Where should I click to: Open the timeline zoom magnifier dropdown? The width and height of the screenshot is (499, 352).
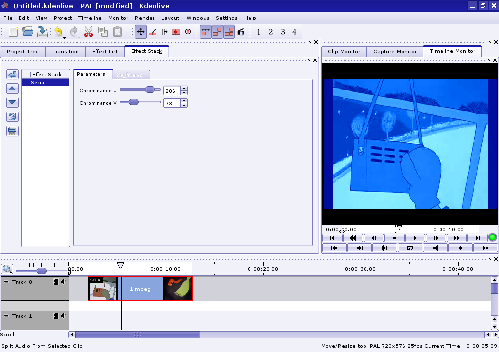point(7,269)
